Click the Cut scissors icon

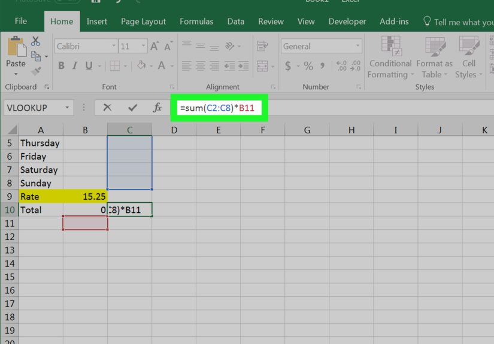(x=35, y=41)
